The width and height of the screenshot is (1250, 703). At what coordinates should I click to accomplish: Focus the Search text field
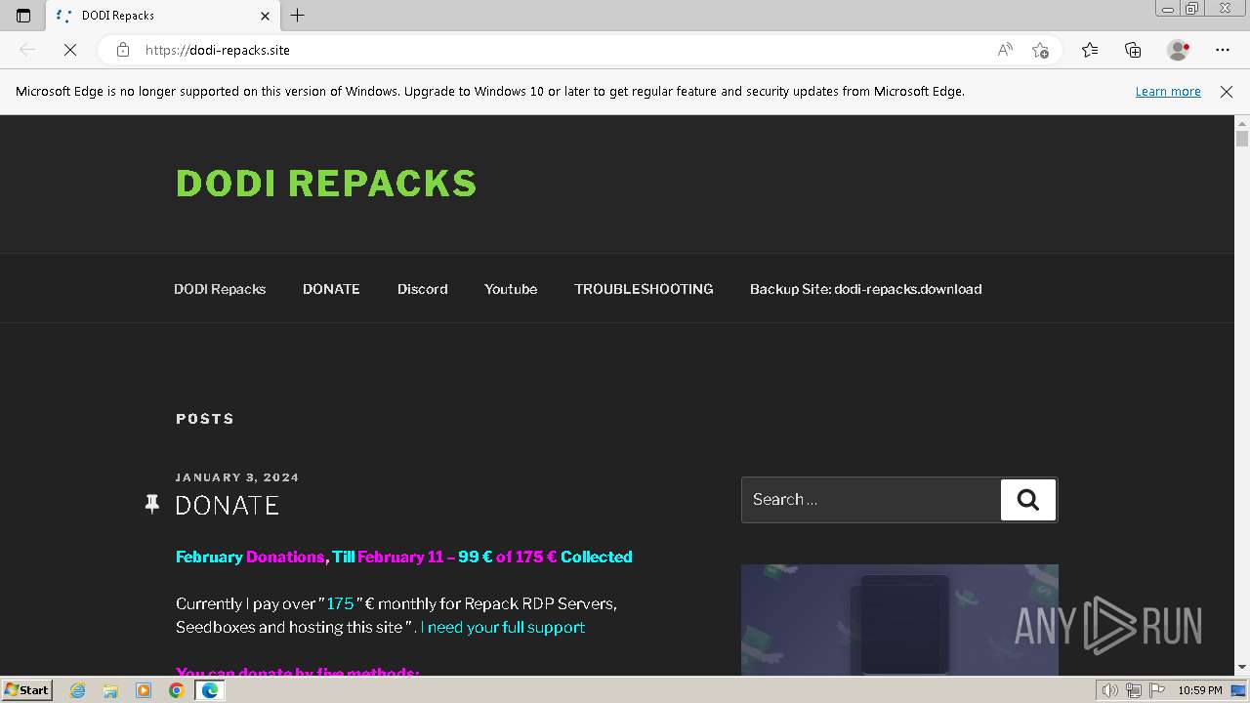pos(871,500)
